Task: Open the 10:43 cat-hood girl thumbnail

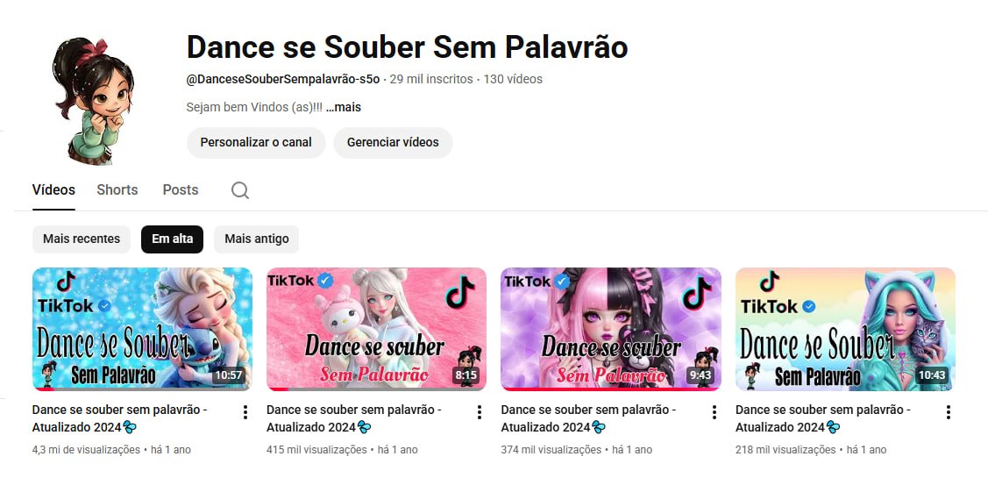Action: coord(845,329)
